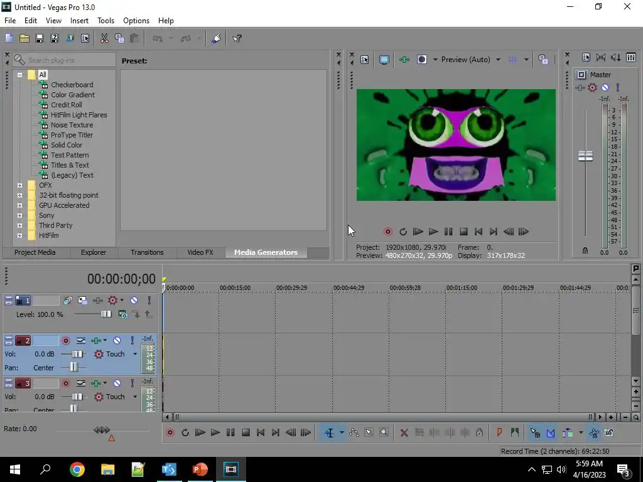Click the Cut scissors icon

click(x=104, y=38)
